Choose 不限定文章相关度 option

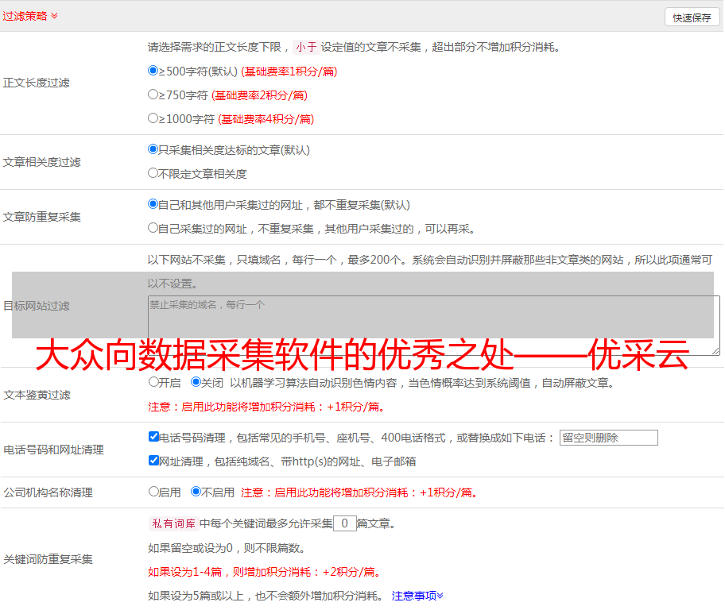pos(153,173)
